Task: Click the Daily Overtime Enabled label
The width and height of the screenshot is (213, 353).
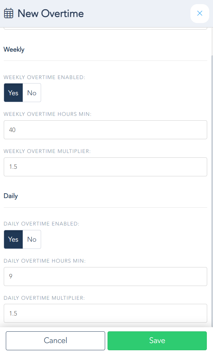Action: [x=41, y=224]
